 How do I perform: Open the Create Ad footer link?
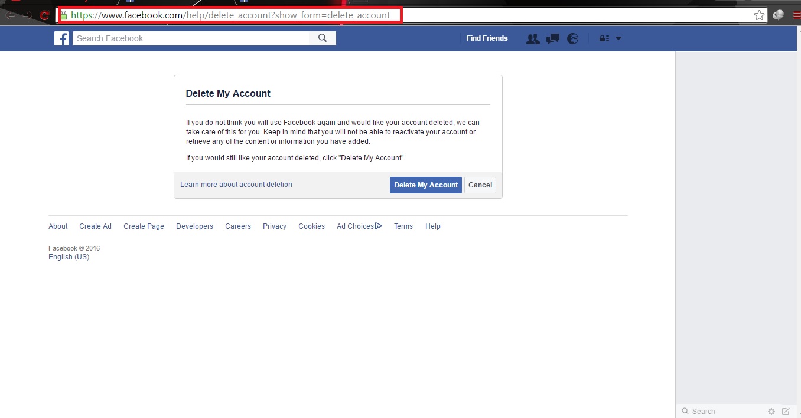95,226
